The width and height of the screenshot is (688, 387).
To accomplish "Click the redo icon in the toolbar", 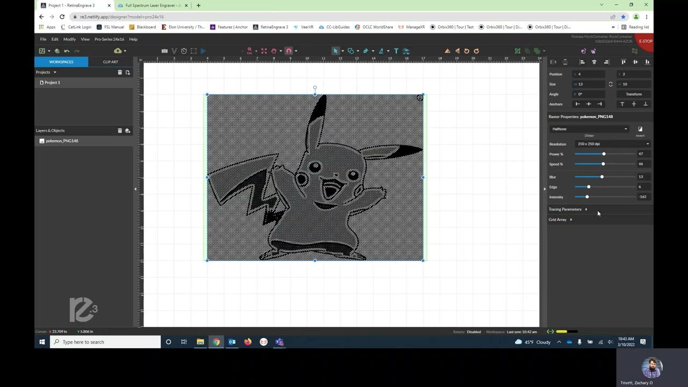I will (x=76, y=51).
